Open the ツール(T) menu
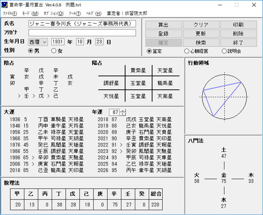This screenshot has height=215, width=263. [75, 13]
